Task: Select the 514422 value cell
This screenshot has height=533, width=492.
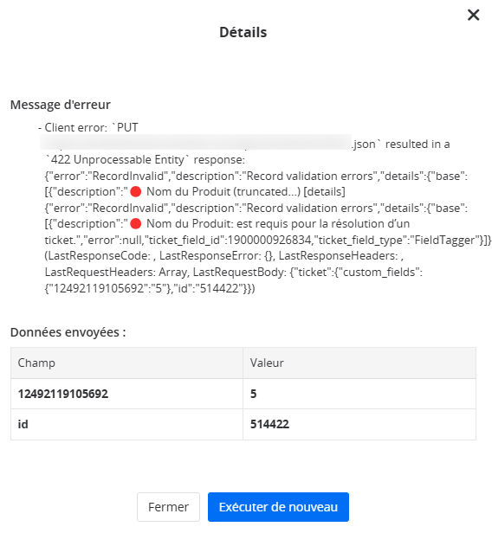Action: pyautogui.click(x=359, y=424)
